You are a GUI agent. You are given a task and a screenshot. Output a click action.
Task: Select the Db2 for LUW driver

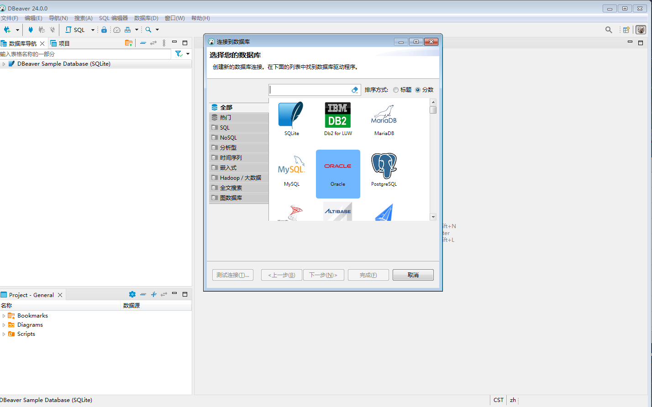(x=338, y=119)
